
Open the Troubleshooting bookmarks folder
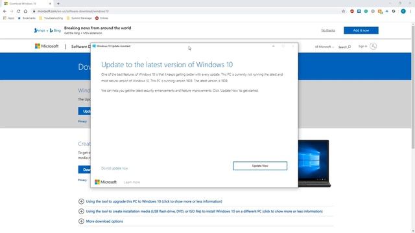(51, 18)
